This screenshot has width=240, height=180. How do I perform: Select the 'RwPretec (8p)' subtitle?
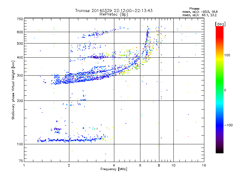[x=114, y=14]
